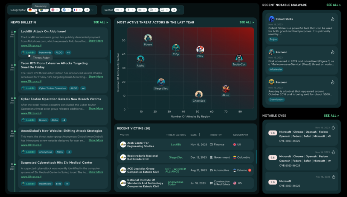Viewport: 347px width, 197px height.
Task: Expand +4 tags on Aldo Israel article
Action: 68,52
